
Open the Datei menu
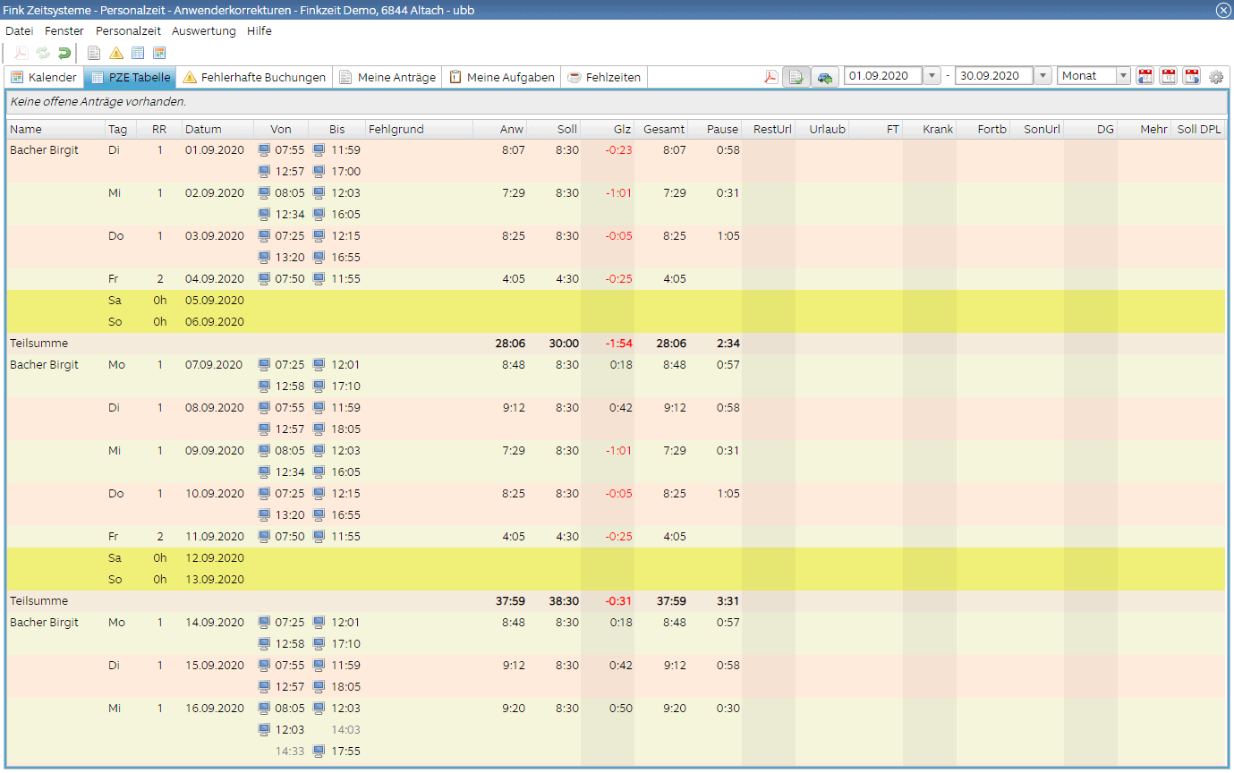[19, 31]
